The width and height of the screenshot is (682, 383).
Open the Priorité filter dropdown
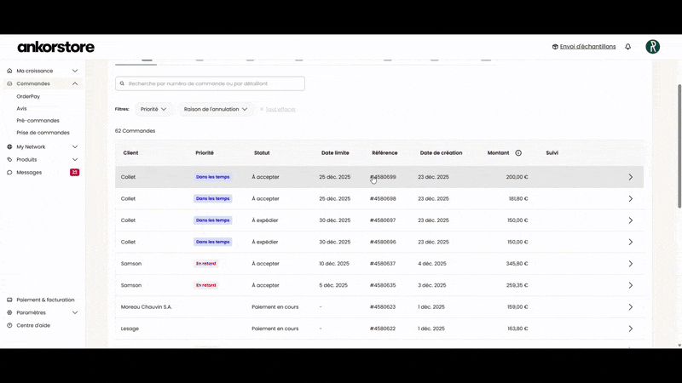click(153, 109)
